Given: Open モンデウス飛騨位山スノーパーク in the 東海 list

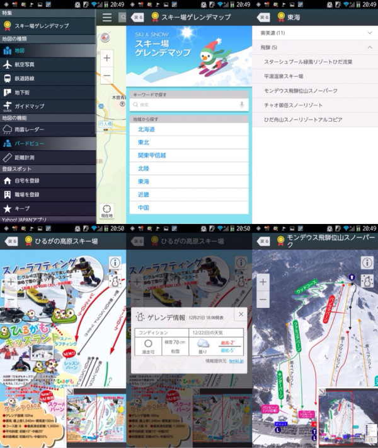Looking at the screenshot, I should click(315, 91).
